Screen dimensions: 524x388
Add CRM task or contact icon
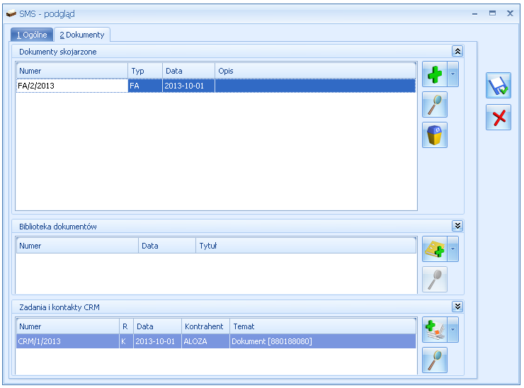coord(435,330)
